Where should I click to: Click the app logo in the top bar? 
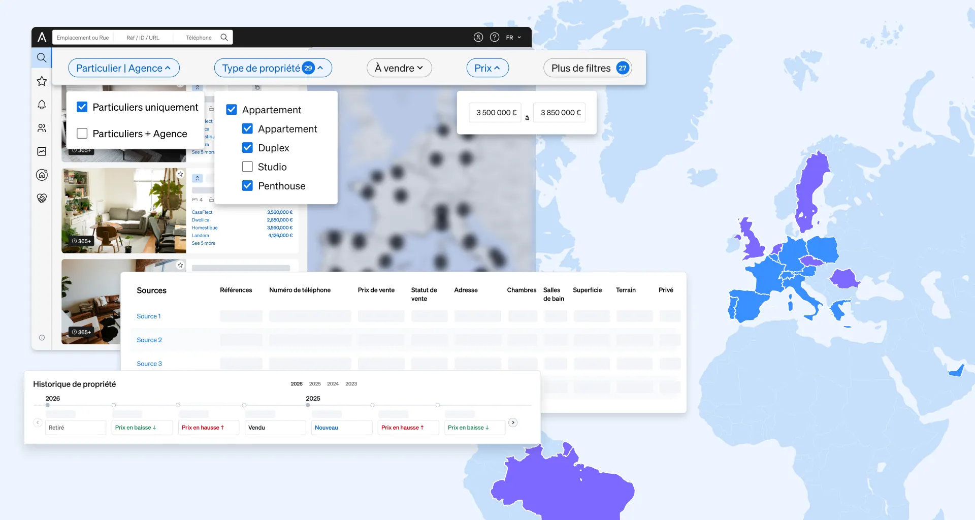click(42, 37)
